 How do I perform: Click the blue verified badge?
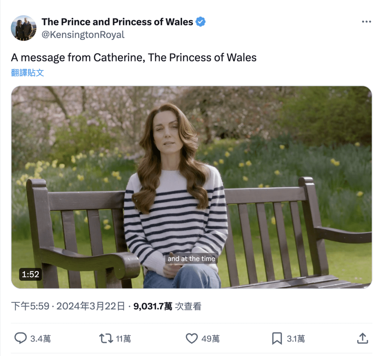pyautogui.click(x=201, y=22)
